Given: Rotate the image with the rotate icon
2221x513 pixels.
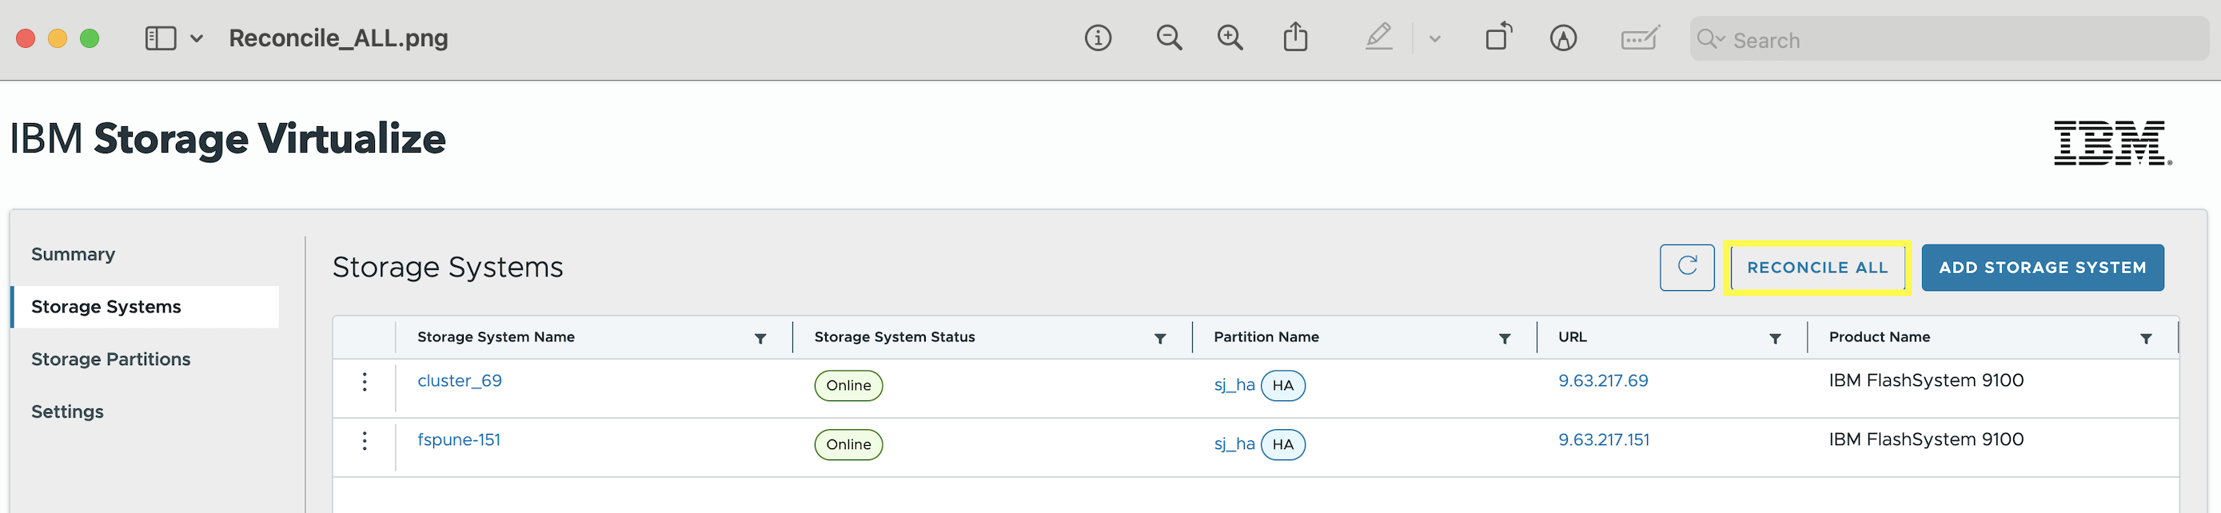Looking at the screenshot, I should coord(1498,38).
